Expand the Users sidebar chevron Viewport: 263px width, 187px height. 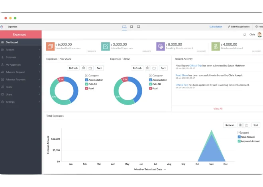[39, 94]
